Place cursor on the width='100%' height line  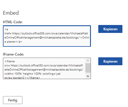point(33,74)
